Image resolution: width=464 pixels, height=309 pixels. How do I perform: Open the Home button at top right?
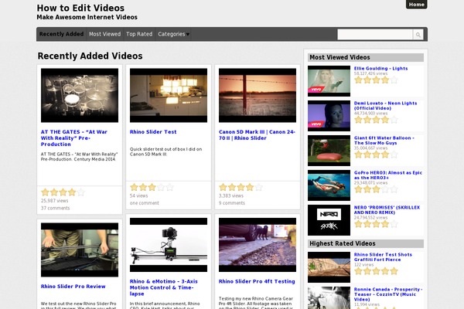point(416,5)
